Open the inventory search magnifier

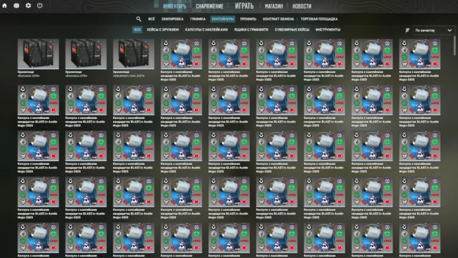tap(139, 19)
